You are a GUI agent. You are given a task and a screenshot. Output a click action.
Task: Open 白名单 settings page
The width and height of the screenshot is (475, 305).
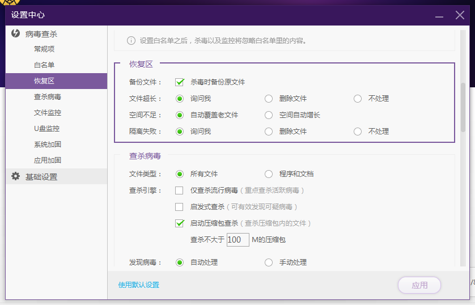click(x=44, y=65)
